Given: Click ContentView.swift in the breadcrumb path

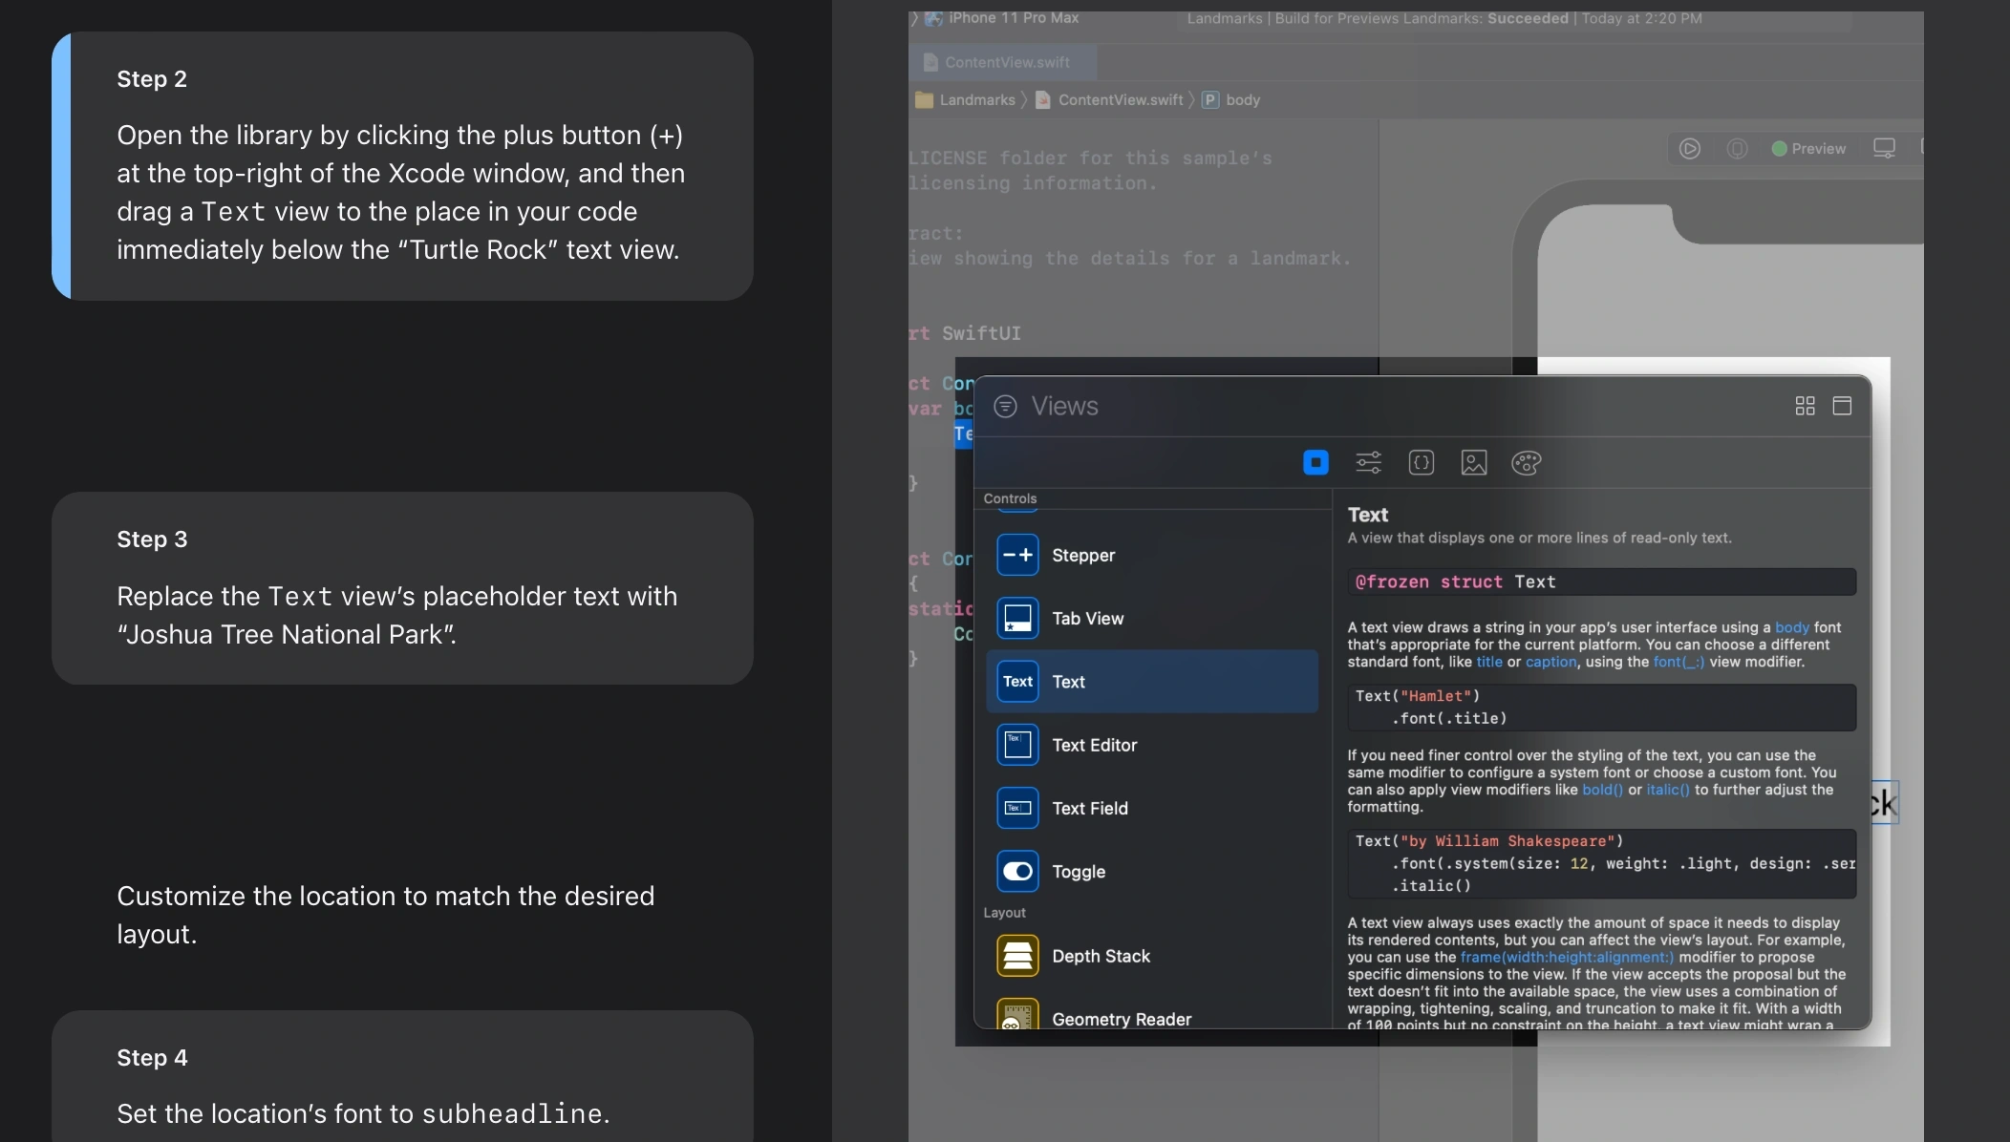Looking at the screenshot, I should click(x=1110, y=100).
